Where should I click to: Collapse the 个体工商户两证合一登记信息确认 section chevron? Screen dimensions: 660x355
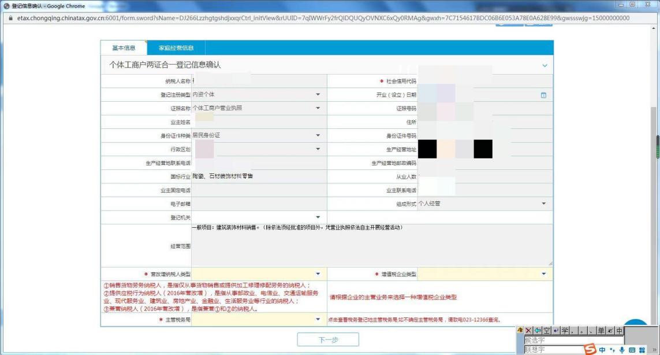click(x=545, y=65)
